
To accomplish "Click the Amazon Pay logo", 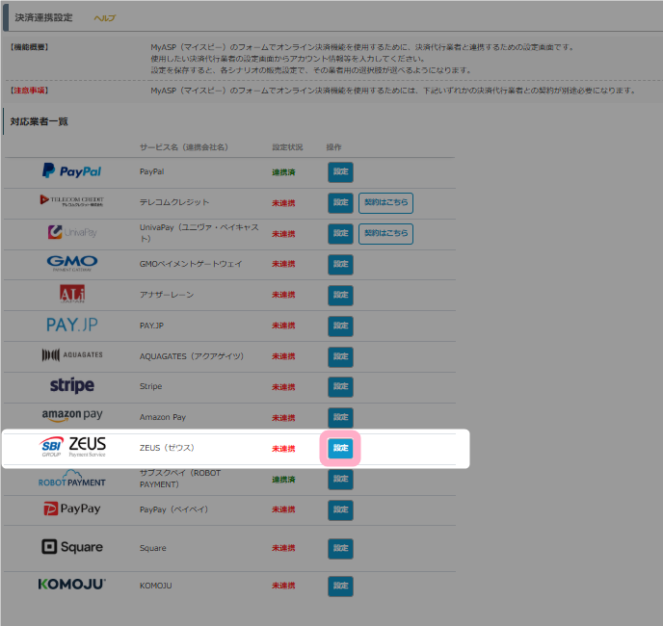I will point(71,416).
